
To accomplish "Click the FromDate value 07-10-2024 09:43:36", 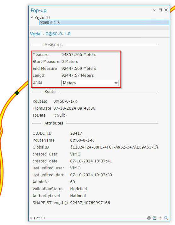I will 74,108.
